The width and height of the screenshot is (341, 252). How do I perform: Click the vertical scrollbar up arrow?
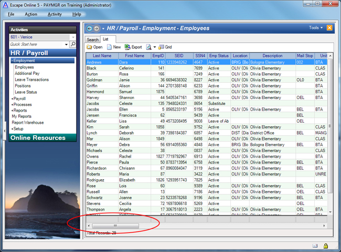pyautogui.click(x=330, y=56)
